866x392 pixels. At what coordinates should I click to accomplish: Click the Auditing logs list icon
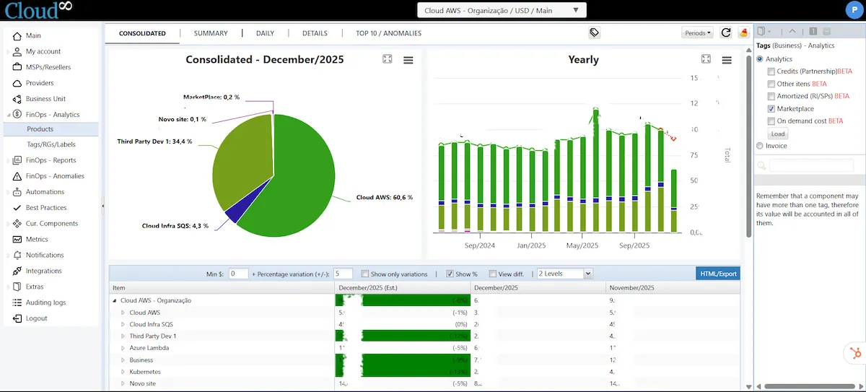18,303
